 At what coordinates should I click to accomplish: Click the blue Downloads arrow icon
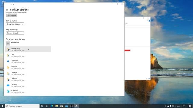[8, 61]
